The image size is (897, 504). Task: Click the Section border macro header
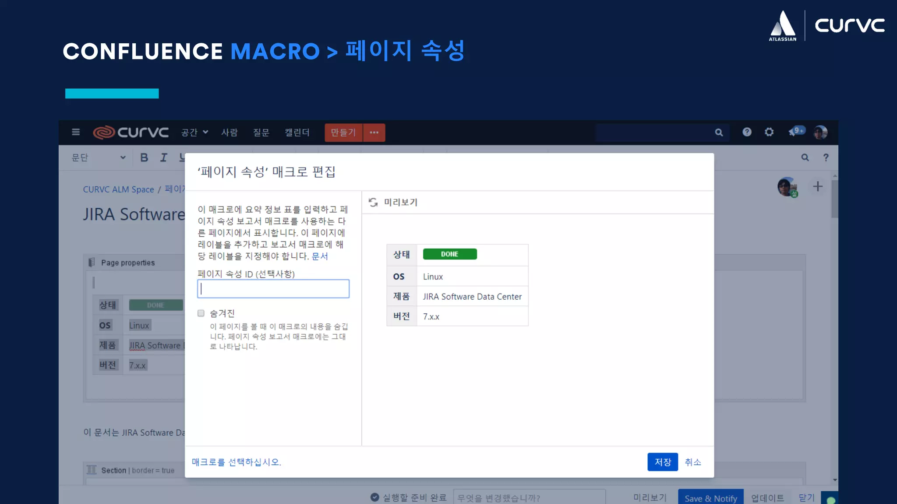point(138,470)
